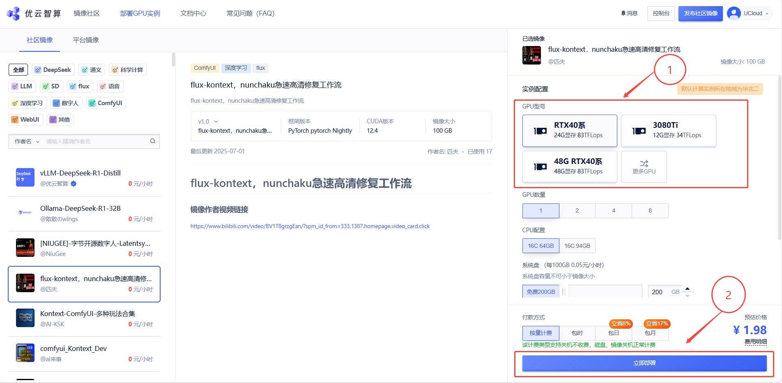782x383 pixels.
Task: Select the 16C 64GB CPU configuration
Action: coord(541,246)
